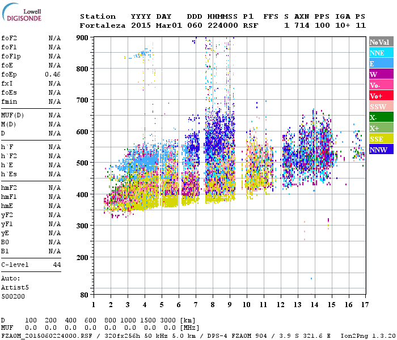Click the M(D) parameter label
The width and height of the screenshot is (397, 340).
[9, 125]
